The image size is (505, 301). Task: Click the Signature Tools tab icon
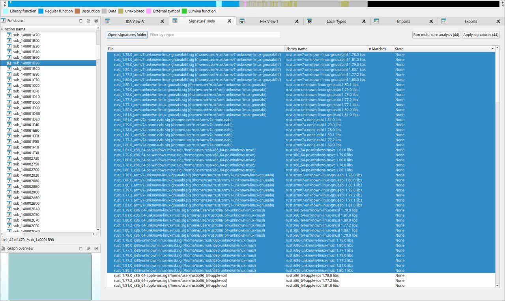coord(175,21)
